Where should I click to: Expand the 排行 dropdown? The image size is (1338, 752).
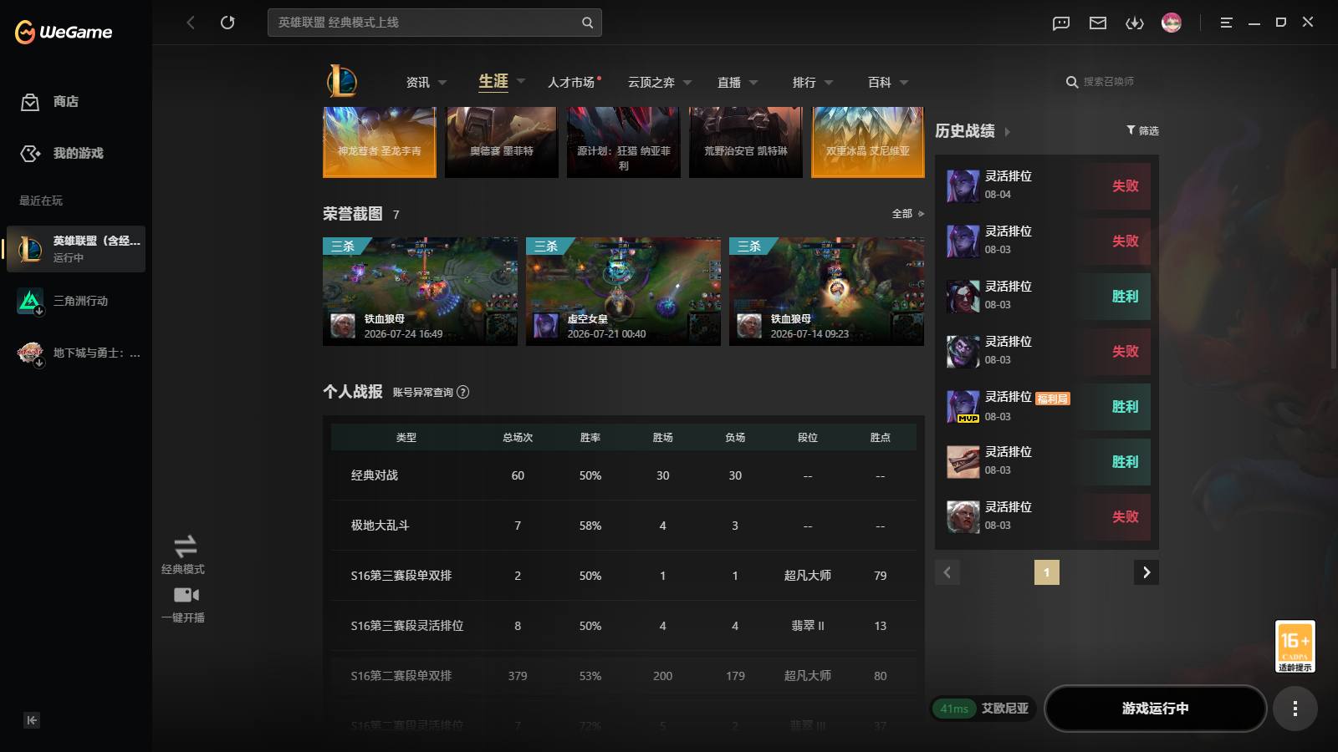[x=829, y=82]
